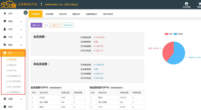This screenshot has width=201, height=110.
Task: Click the 产品 product box icon
Action: click(5, 37)
